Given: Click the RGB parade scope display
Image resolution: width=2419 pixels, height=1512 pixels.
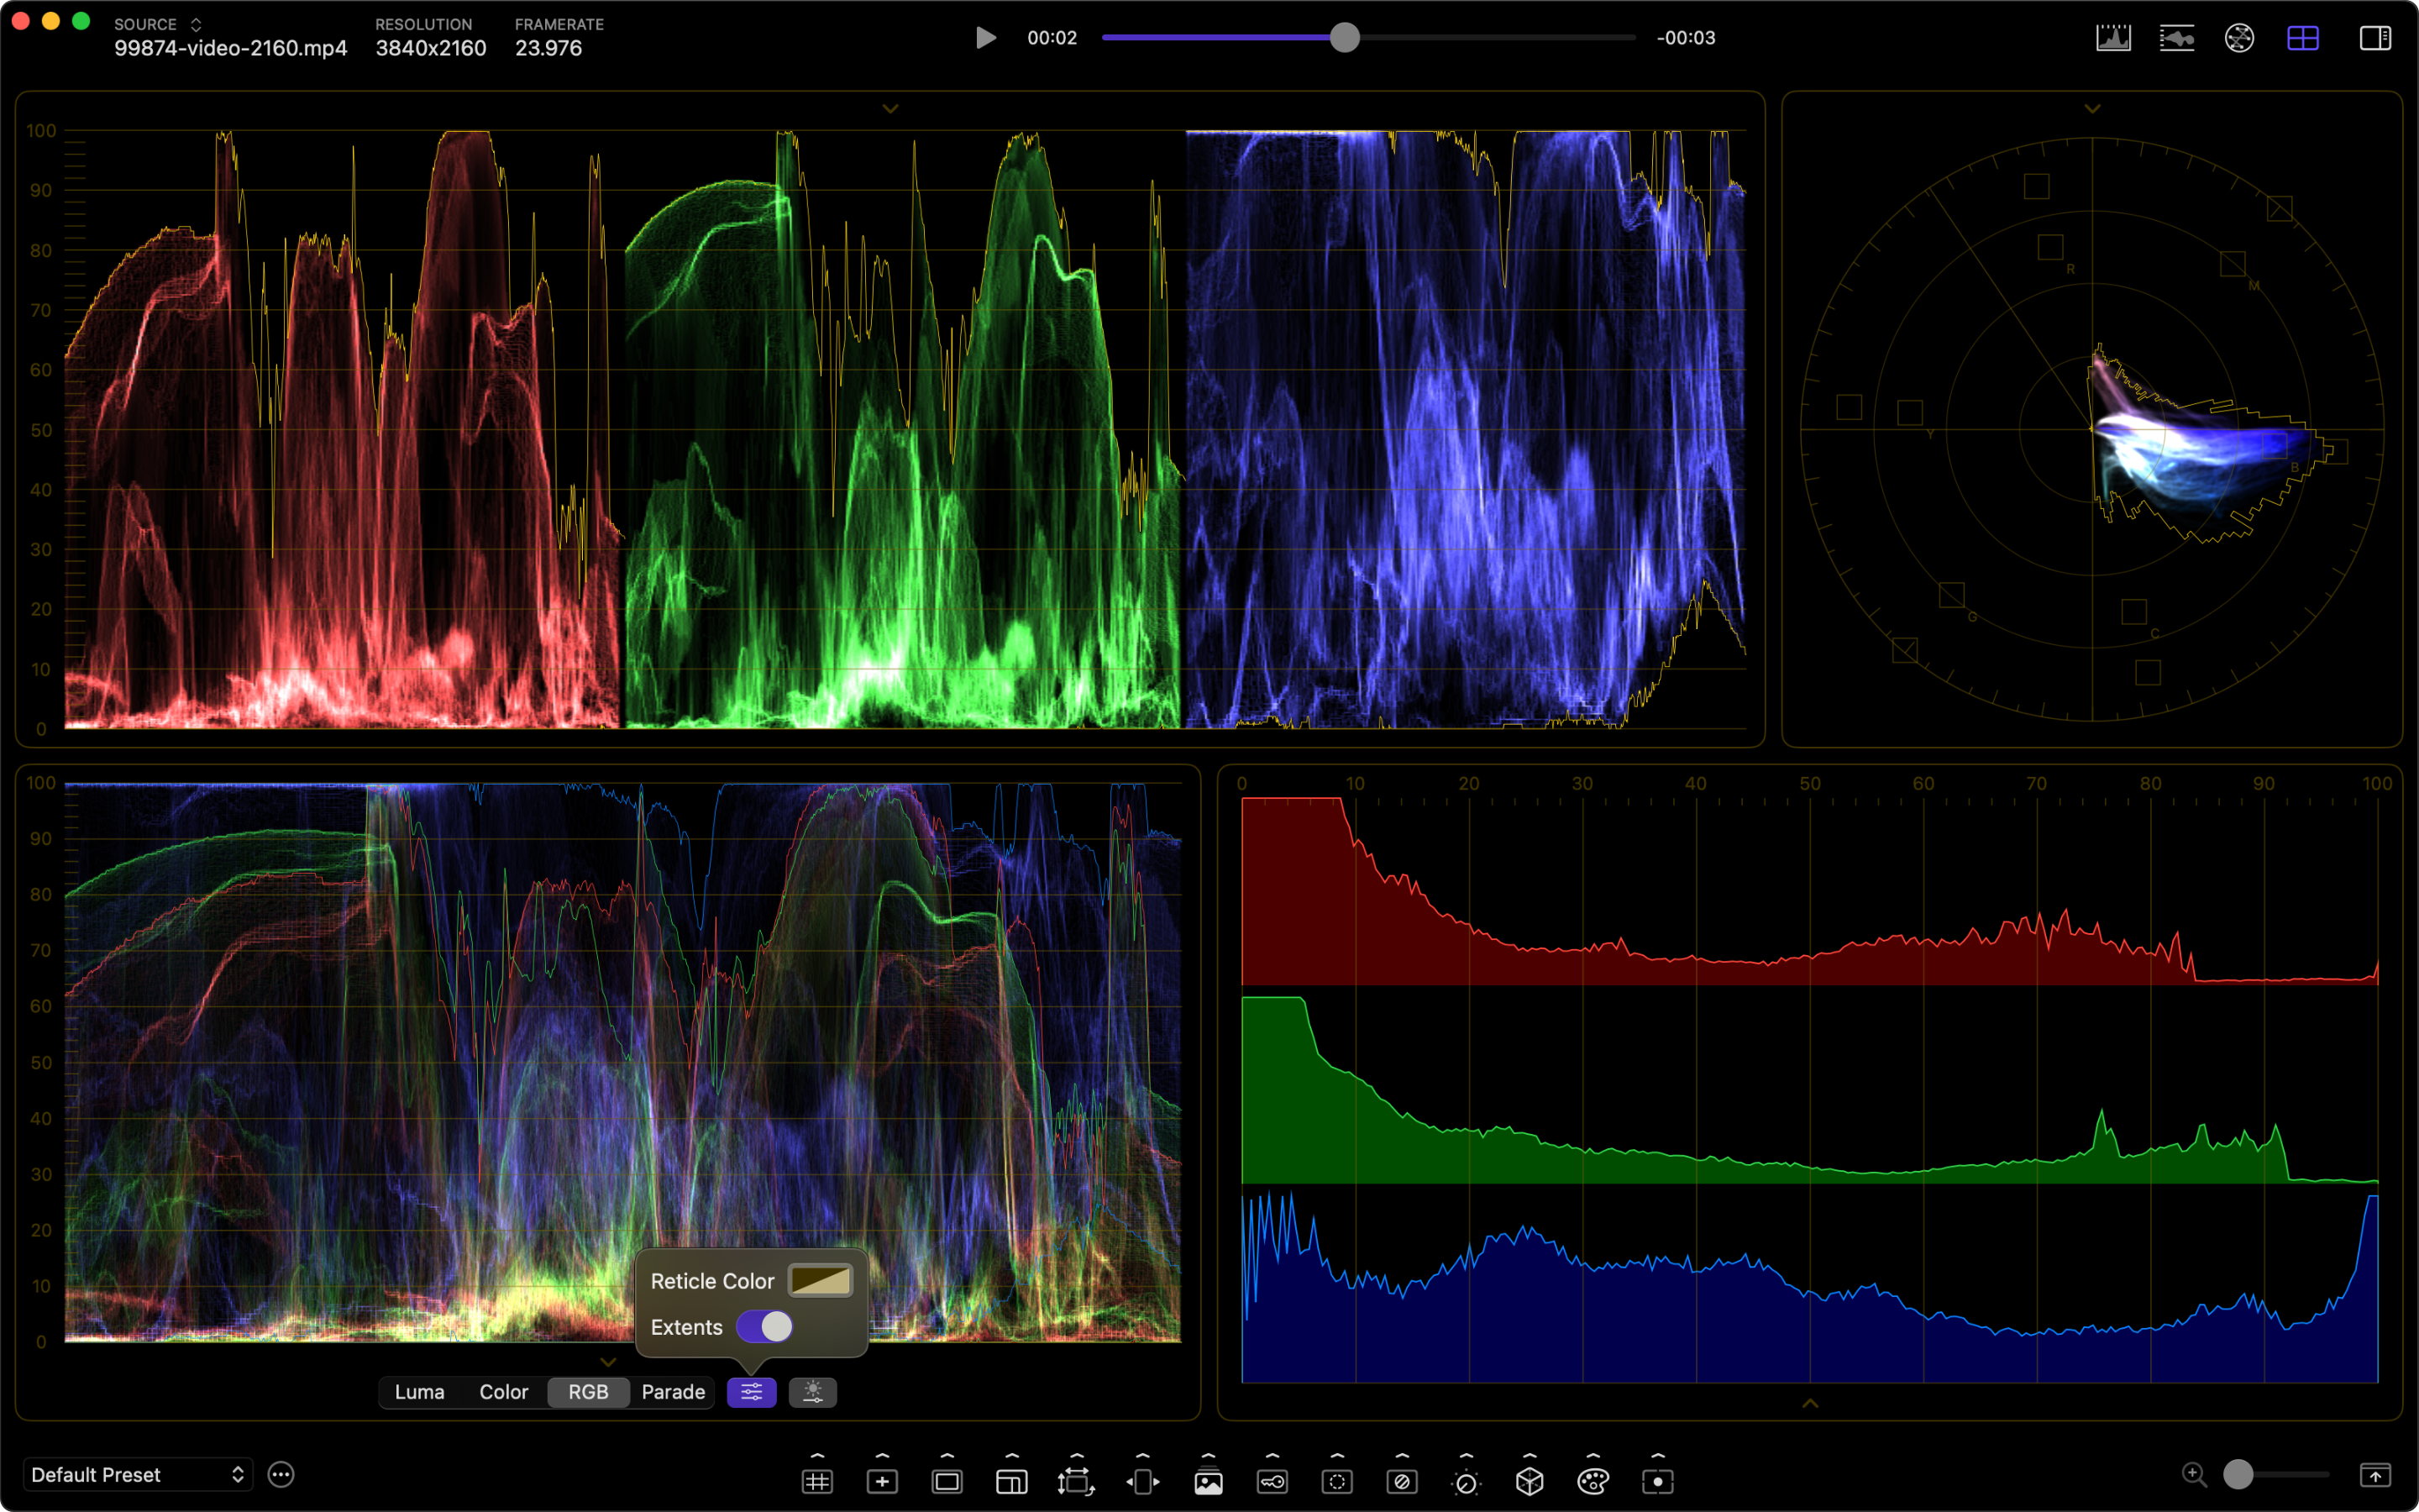Looking at the screenshot, I should click(905, 429).
